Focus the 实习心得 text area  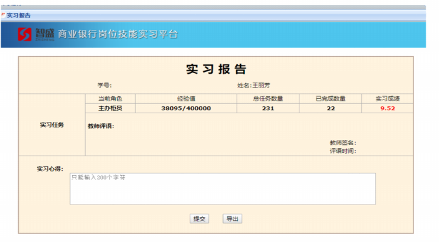222,189
